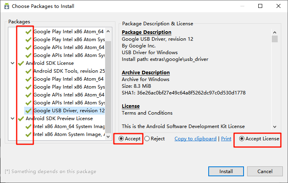Select the Android SDK Tools, revision 25 entry
Image resolution: width=288 pixels, height=183 pixels.
[x=69, y=71]
